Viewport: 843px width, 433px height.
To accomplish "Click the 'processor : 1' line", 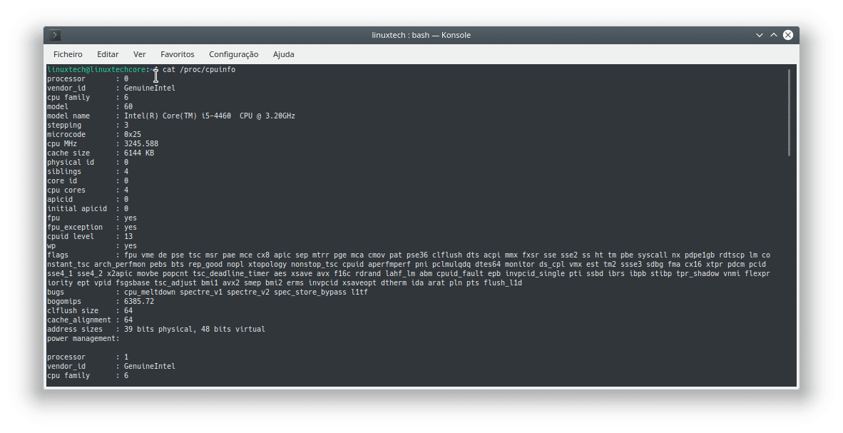I will pyautogui.click(x=88, y=357).
